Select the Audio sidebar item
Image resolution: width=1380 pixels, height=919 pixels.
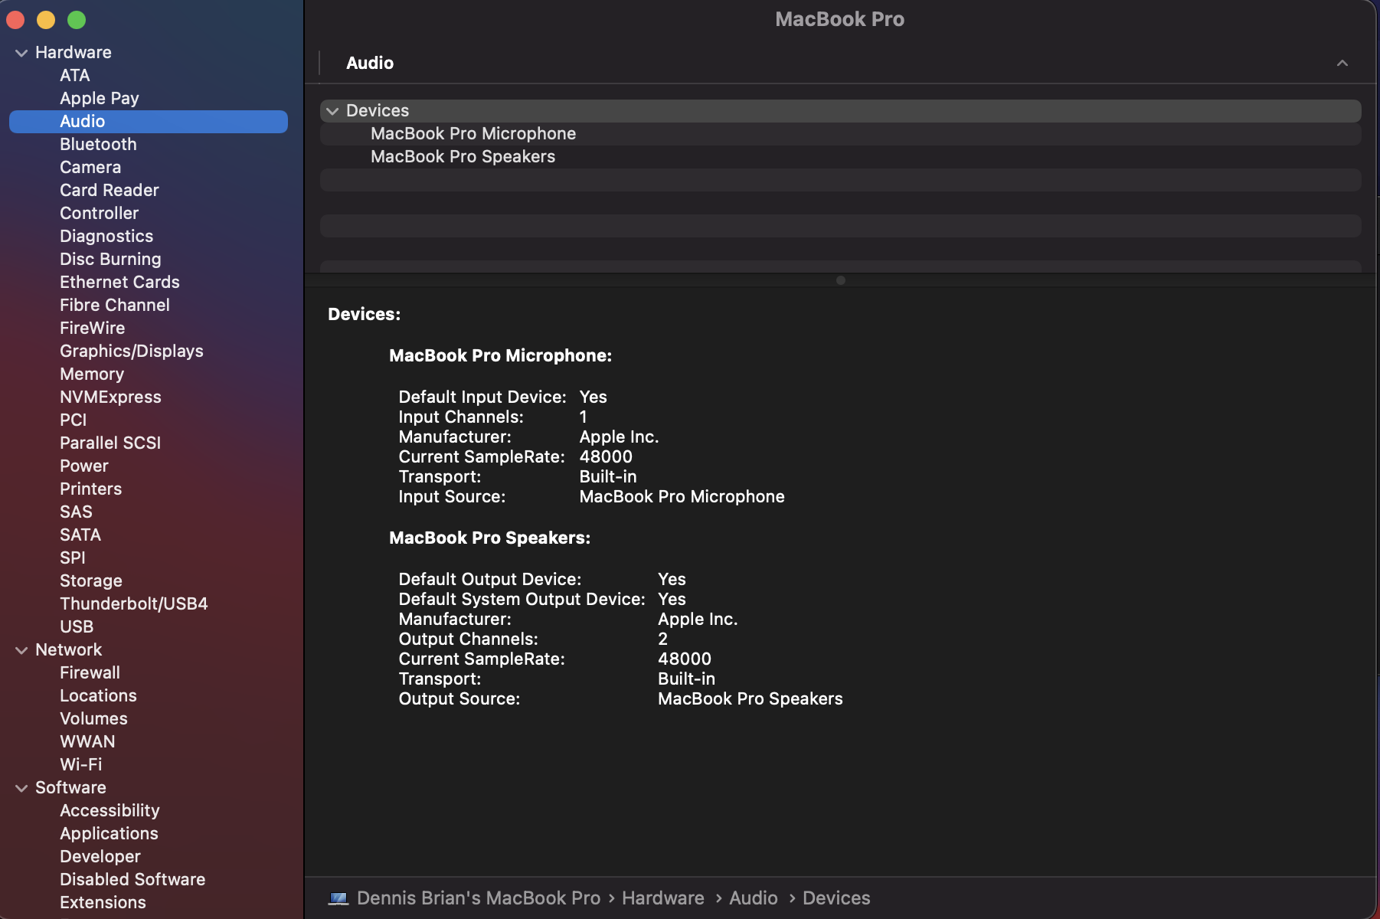pos(149,121)
